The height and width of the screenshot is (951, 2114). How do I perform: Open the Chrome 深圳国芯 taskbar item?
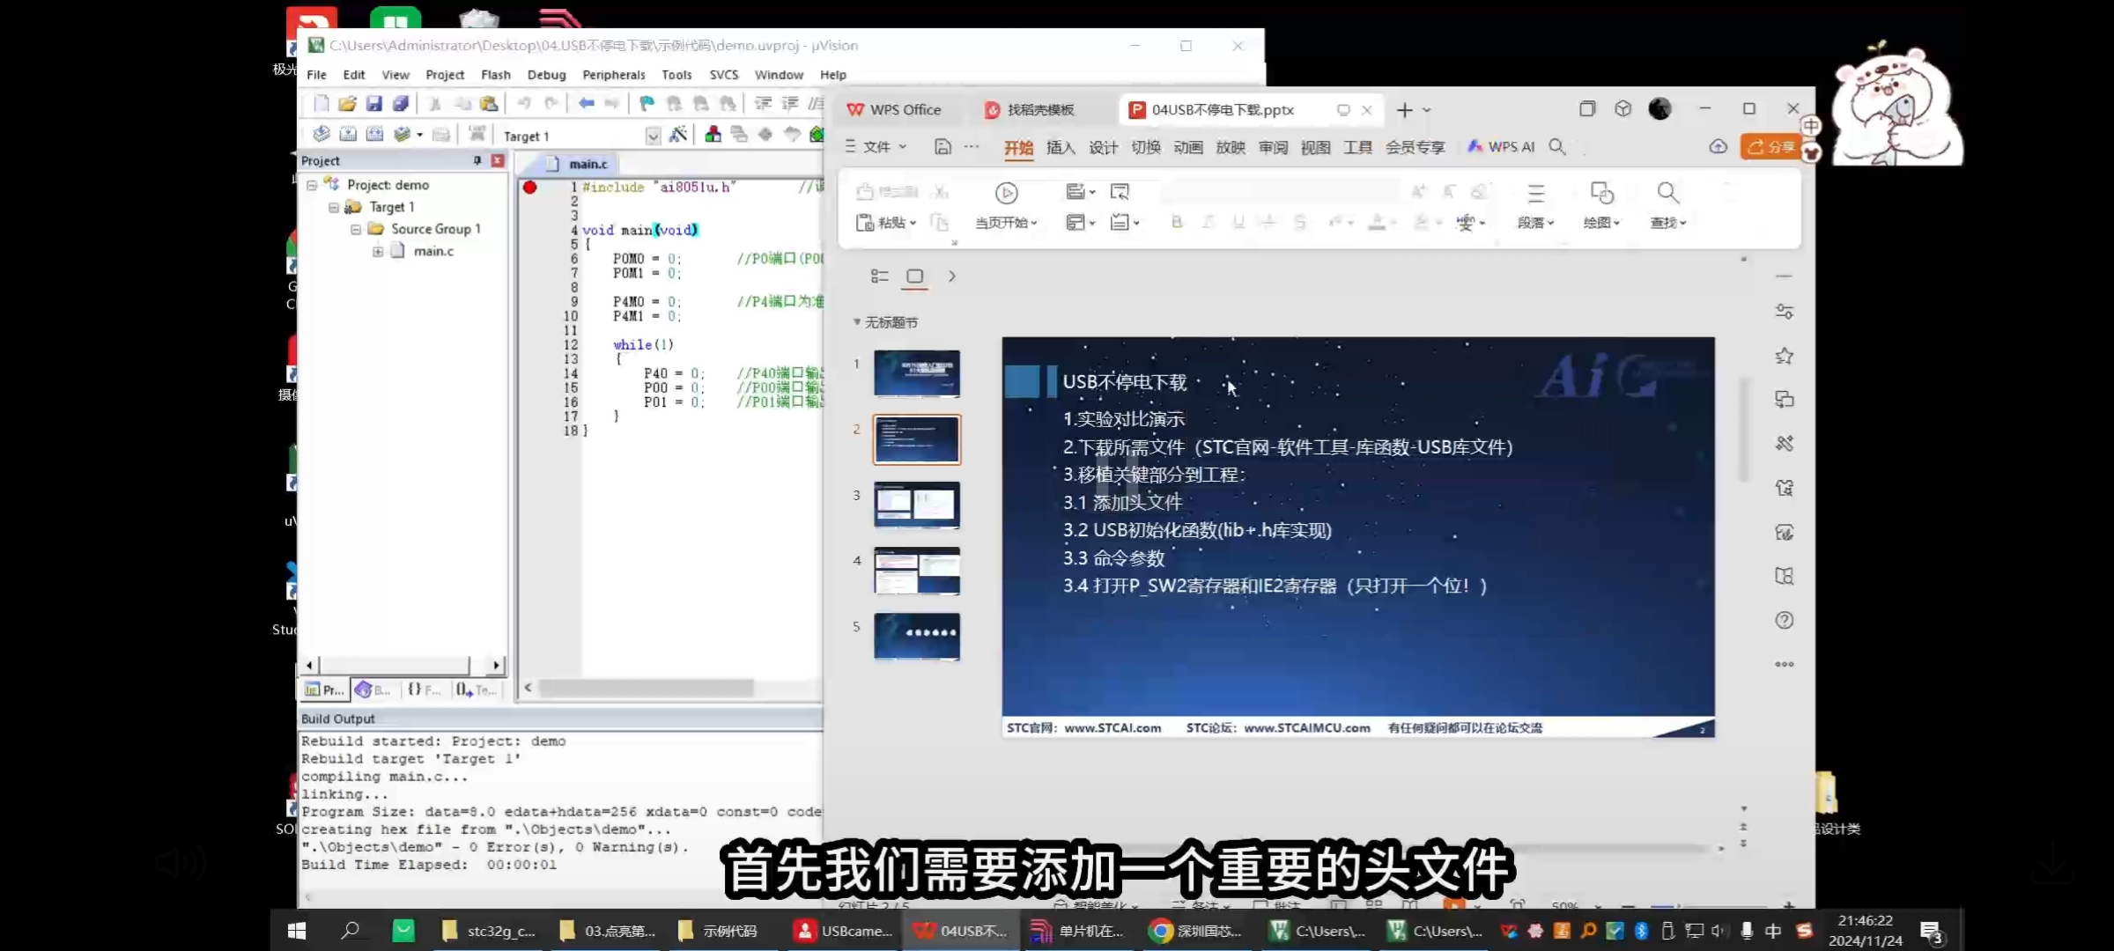tap(1198, 930)
